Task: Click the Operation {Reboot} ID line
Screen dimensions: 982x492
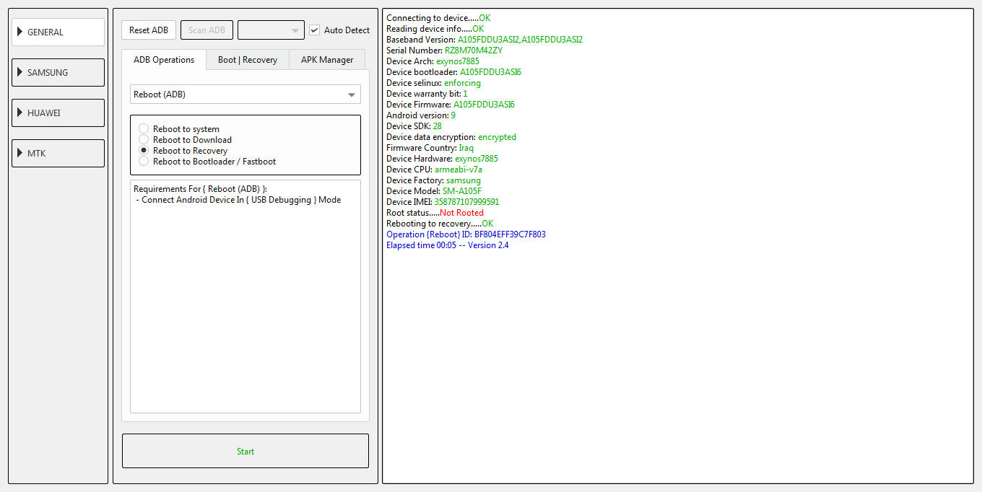Action: click(466, 234)
